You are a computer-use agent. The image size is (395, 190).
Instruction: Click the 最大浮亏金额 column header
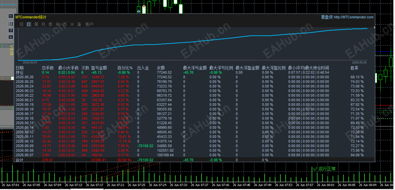[x=195, y=68]
